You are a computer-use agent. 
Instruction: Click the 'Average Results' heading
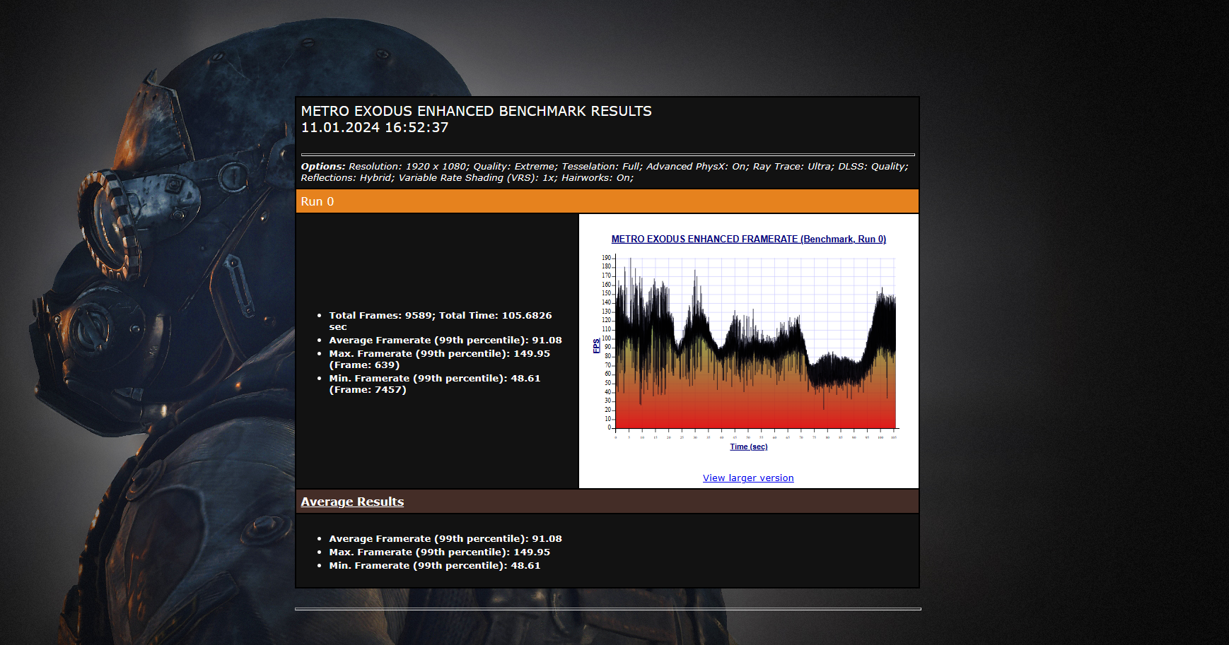click(x=352, y=502)
